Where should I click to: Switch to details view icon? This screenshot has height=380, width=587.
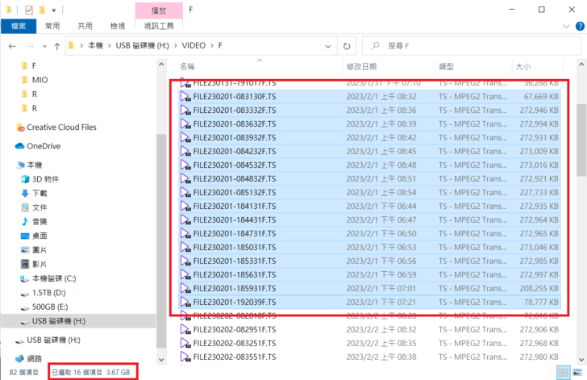tap(564, 372)
